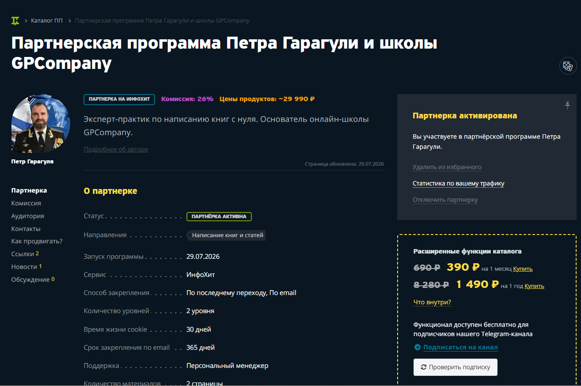Click the ИнфоХит service value
The height and width of the screenshot is (386, 581).
201,275
